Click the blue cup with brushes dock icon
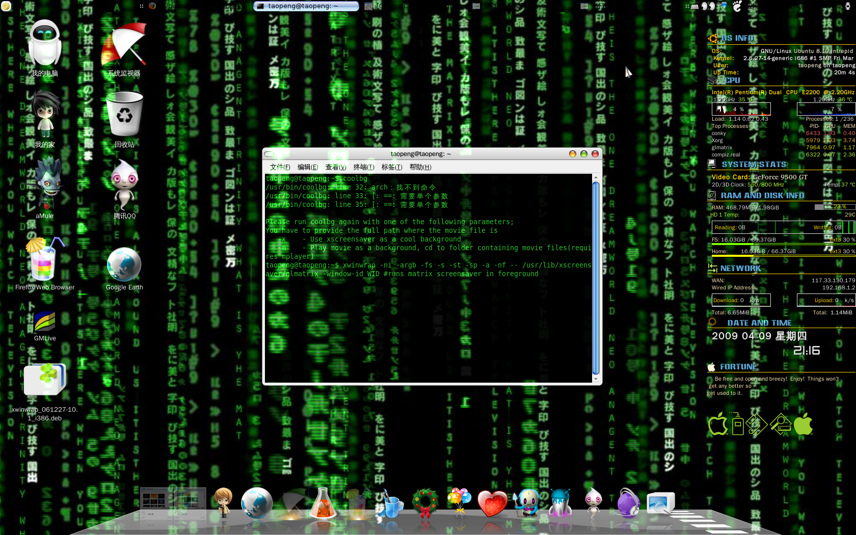The width and height of the screenshot is (856, 535). point(390,503)
